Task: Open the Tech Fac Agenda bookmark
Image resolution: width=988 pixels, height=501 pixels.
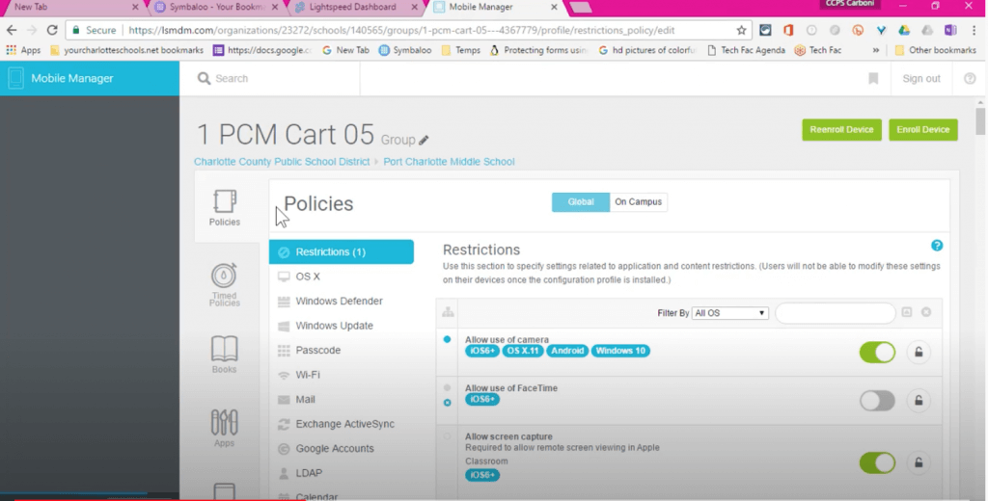Action: pyautogui.click(x=746, y=50)
